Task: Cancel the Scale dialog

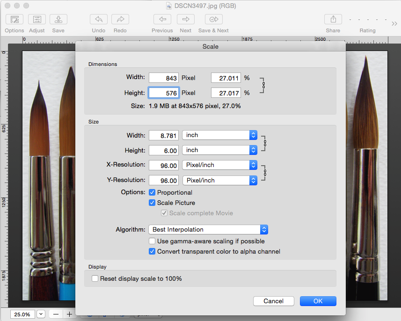Action: pyautogui.click(x=274, y=301)
